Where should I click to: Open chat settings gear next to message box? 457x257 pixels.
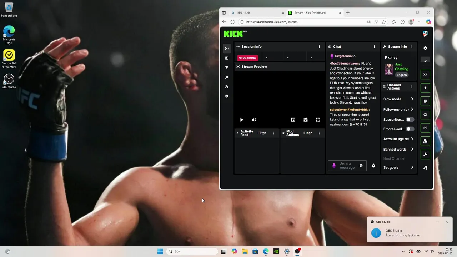[x=373, y=166]
